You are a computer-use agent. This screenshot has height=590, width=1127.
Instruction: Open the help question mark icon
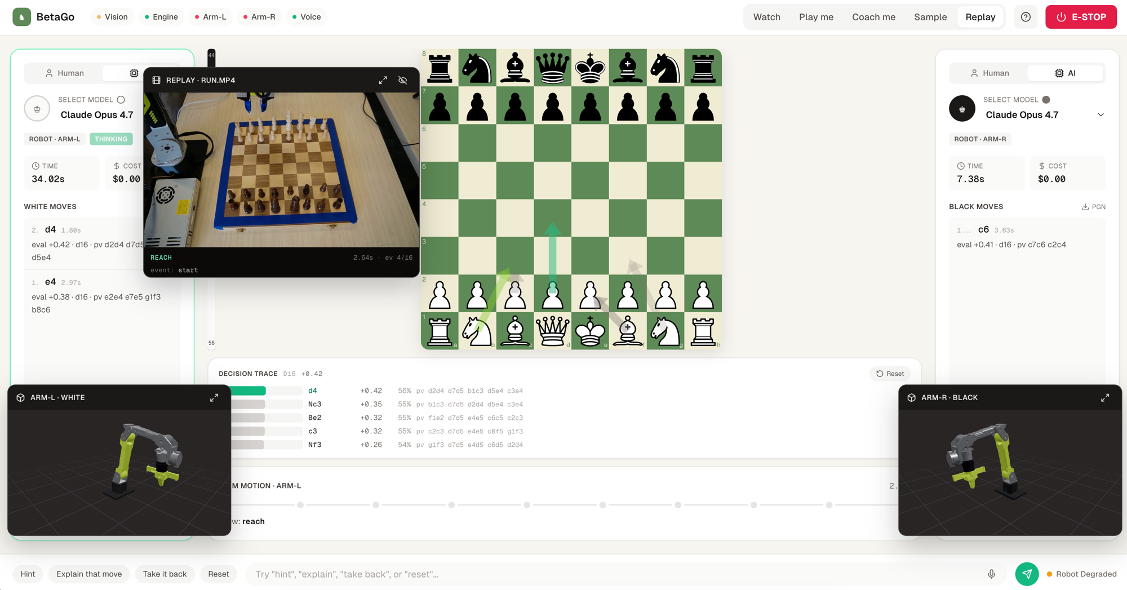(1026, 17)
